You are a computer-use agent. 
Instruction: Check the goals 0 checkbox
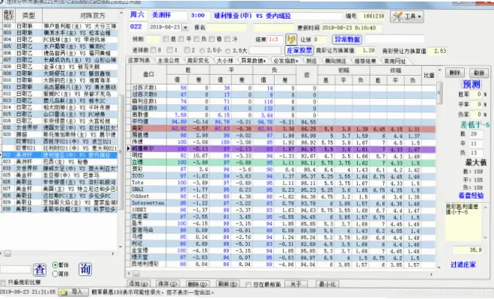[x=153, y=50]
